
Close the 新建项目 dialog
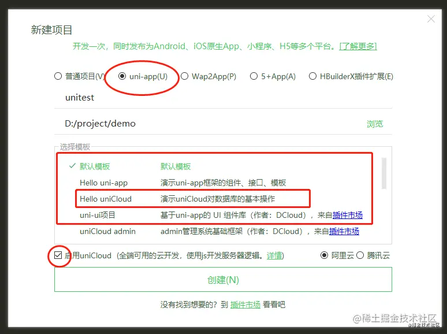pyautogui.click(x=431, y=19)
